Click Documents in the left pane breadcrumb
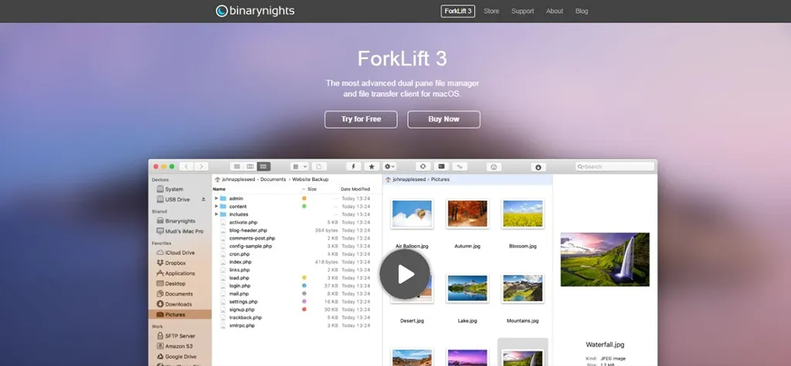The image size is (791, 366). click(x=273, y=180)
